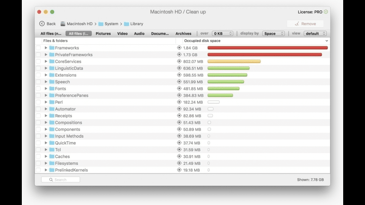Check the LinguisticData row checkbox

click(39, 68)
